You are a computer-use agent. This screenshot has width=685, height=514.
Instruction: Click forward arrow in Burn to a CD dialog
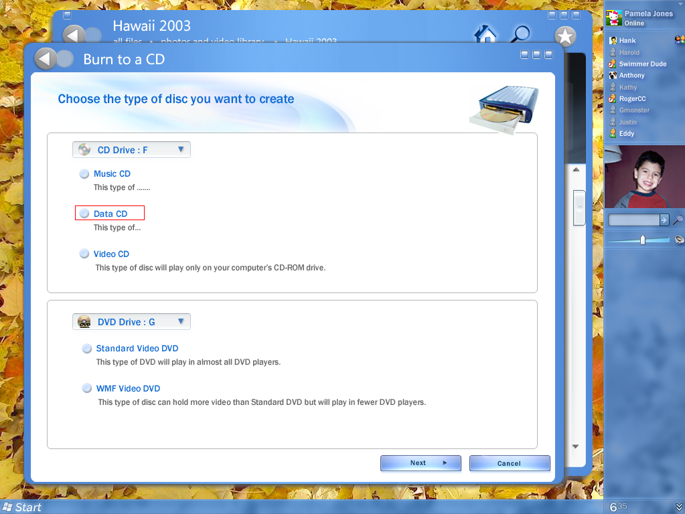65,59
